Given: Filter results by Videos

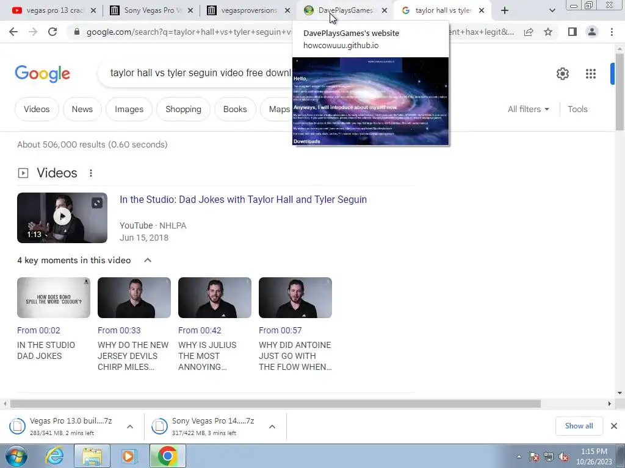Looking at the screenshot, I should 37,109.
